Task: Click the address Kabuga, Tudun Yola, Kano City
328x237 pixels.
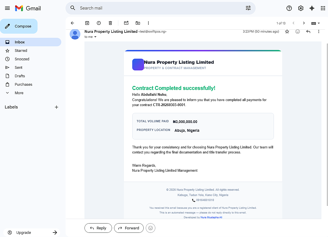Action: (203, 195)
